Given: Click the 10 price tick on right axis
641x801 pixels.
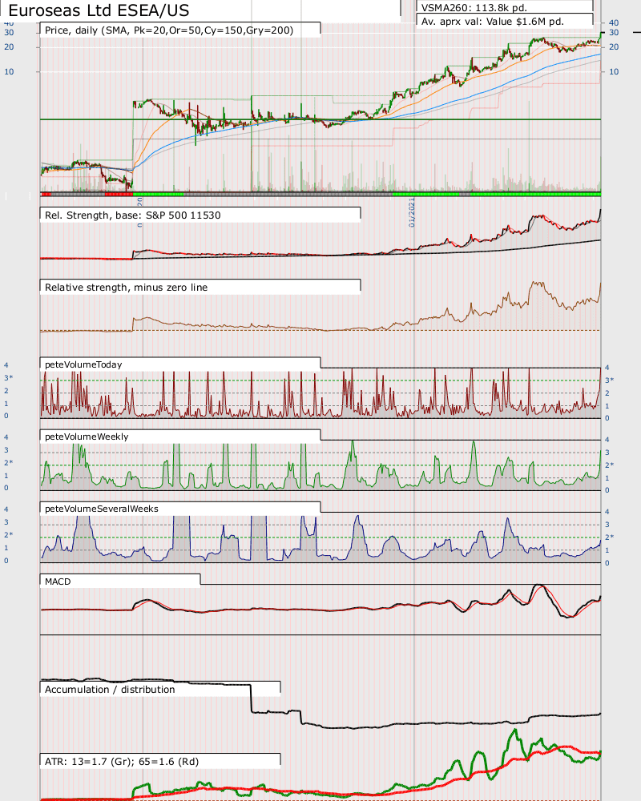Looking at the screenshot, I should (x=614, y=71).
